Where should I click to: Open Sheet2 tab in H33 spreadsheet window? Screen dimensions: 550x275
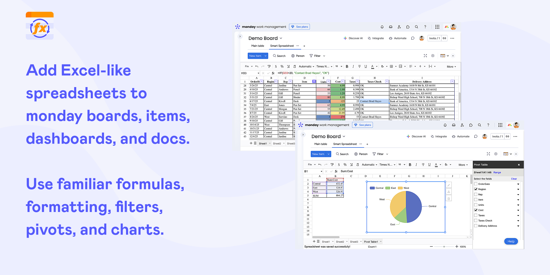click(277, 144)
